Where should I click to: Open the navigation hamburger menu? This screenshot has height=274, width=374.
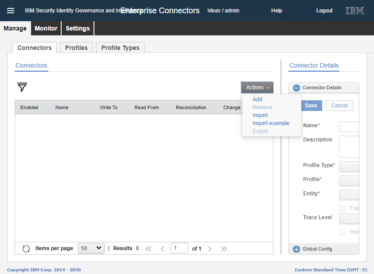point(11,11)
